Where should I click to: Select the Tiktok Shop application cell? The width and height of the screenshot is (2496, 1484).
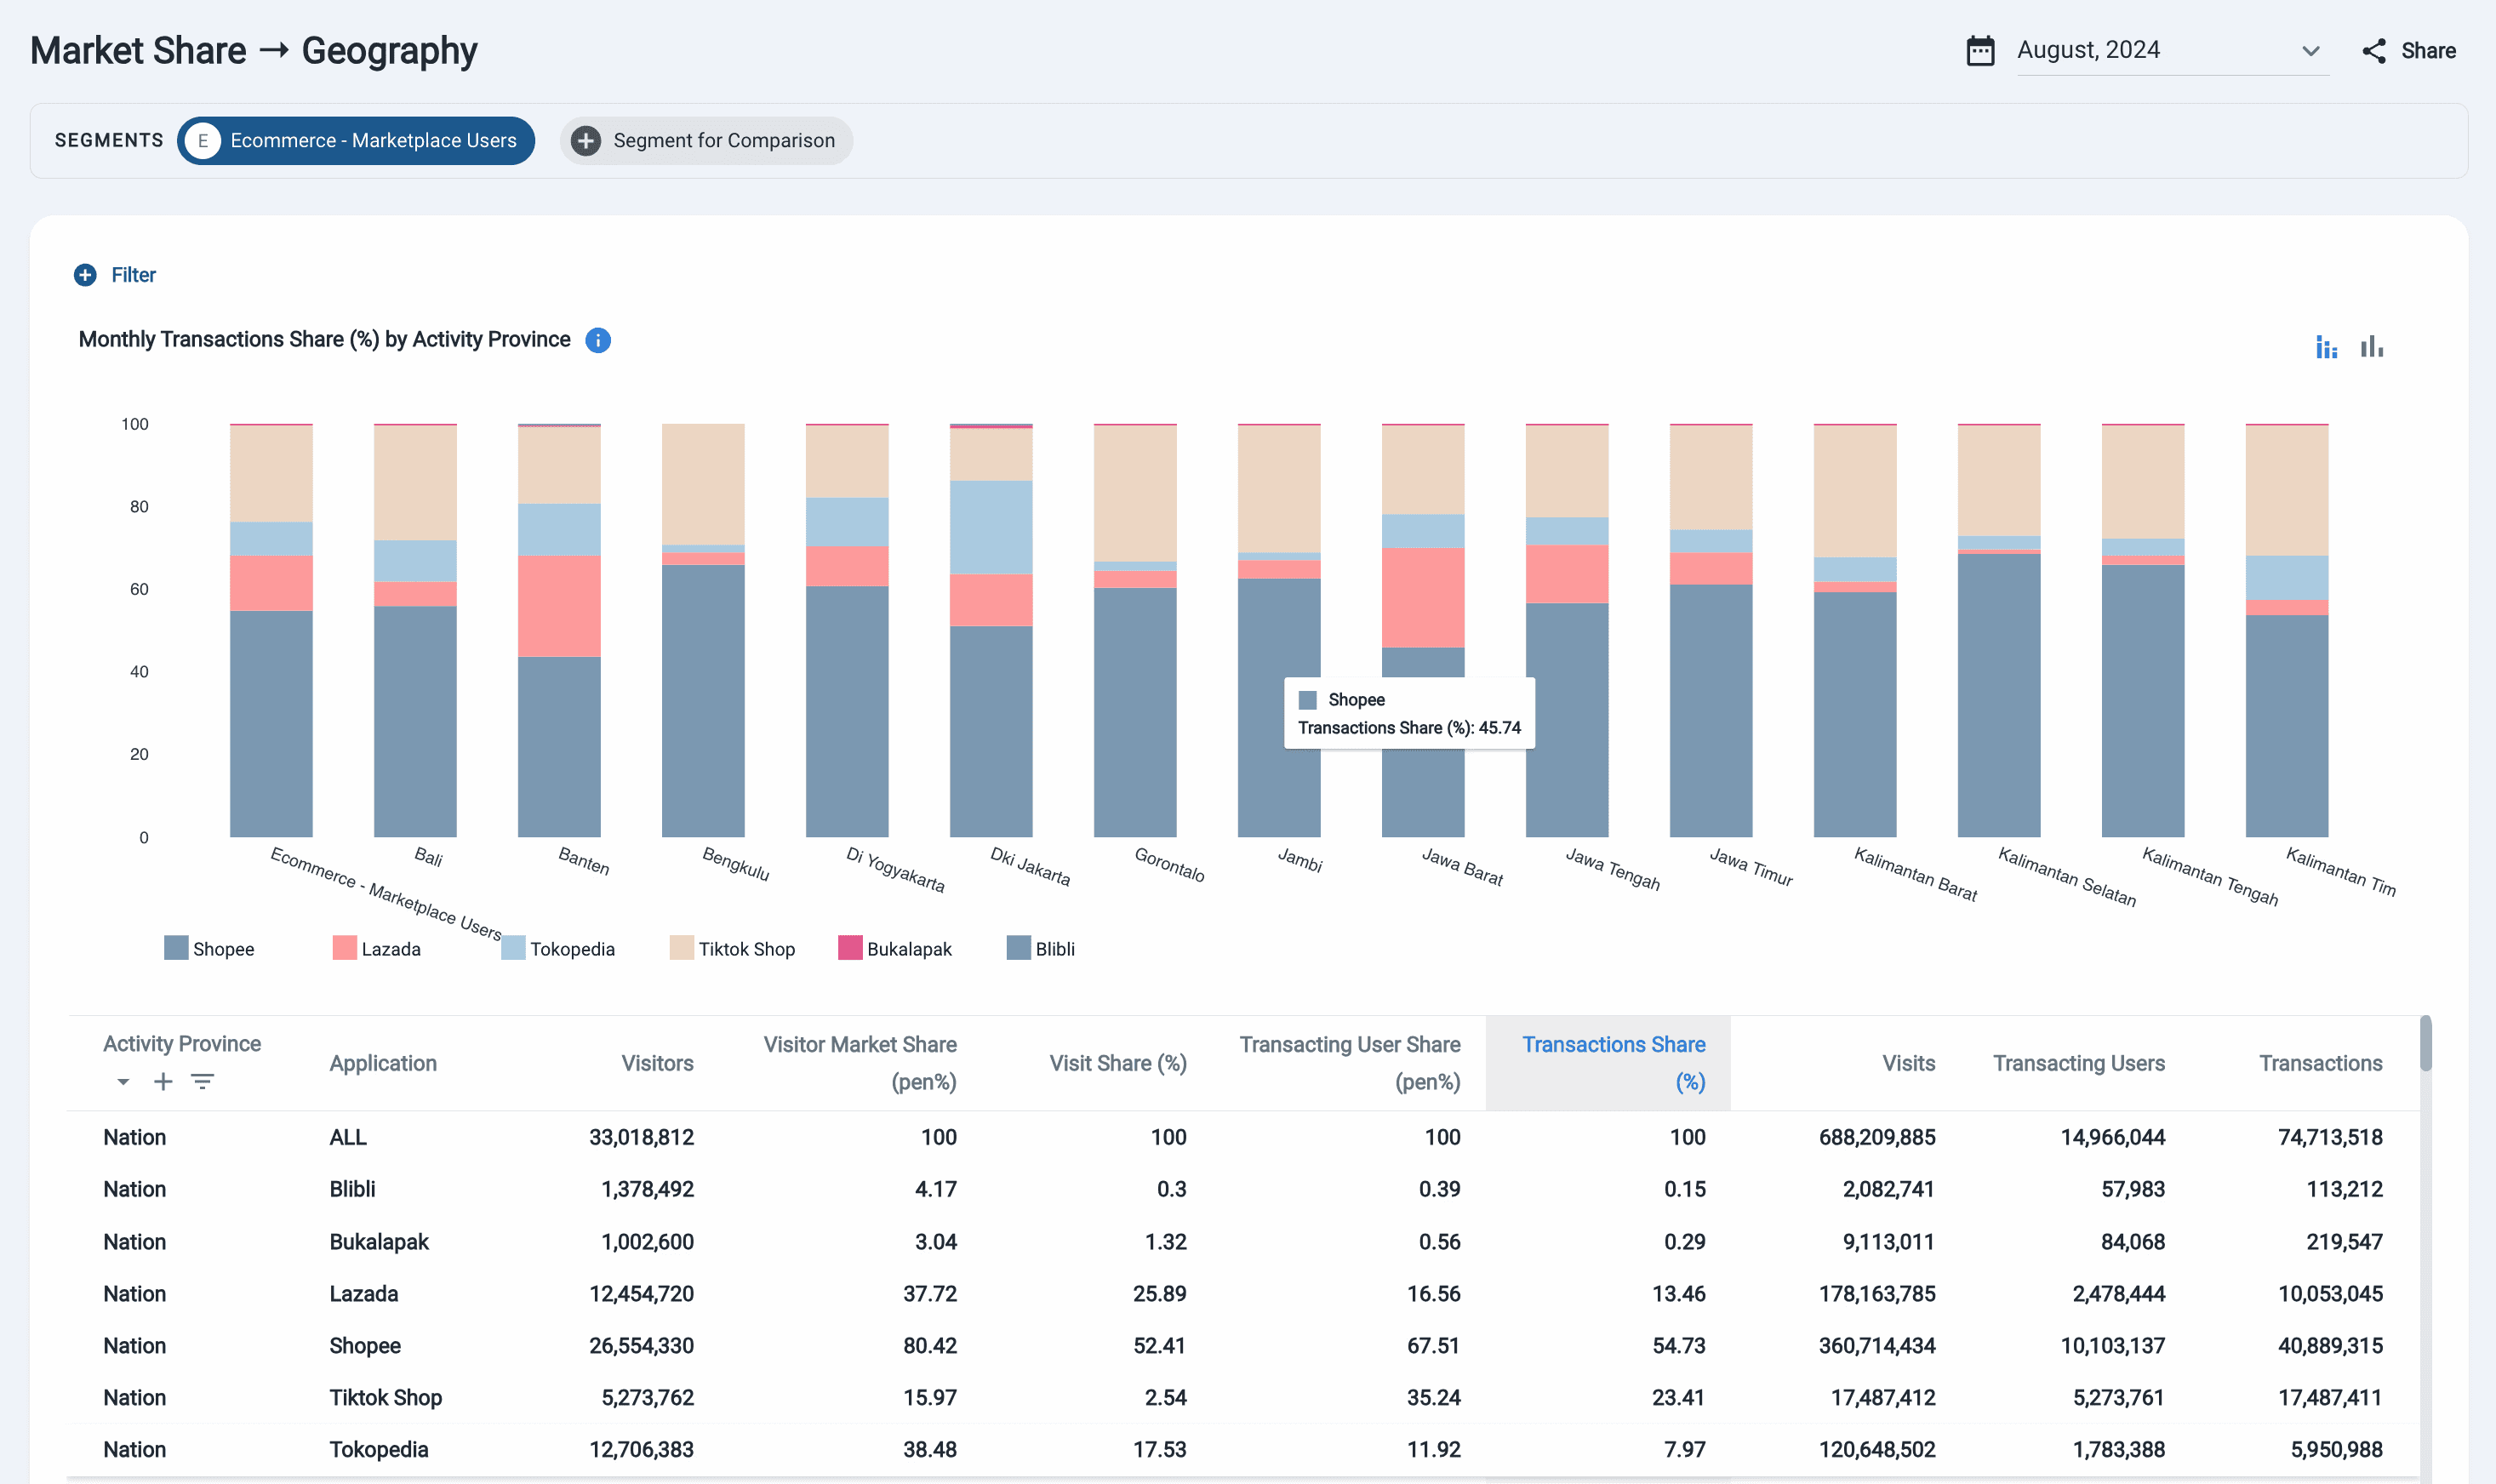click(386, 1397)
